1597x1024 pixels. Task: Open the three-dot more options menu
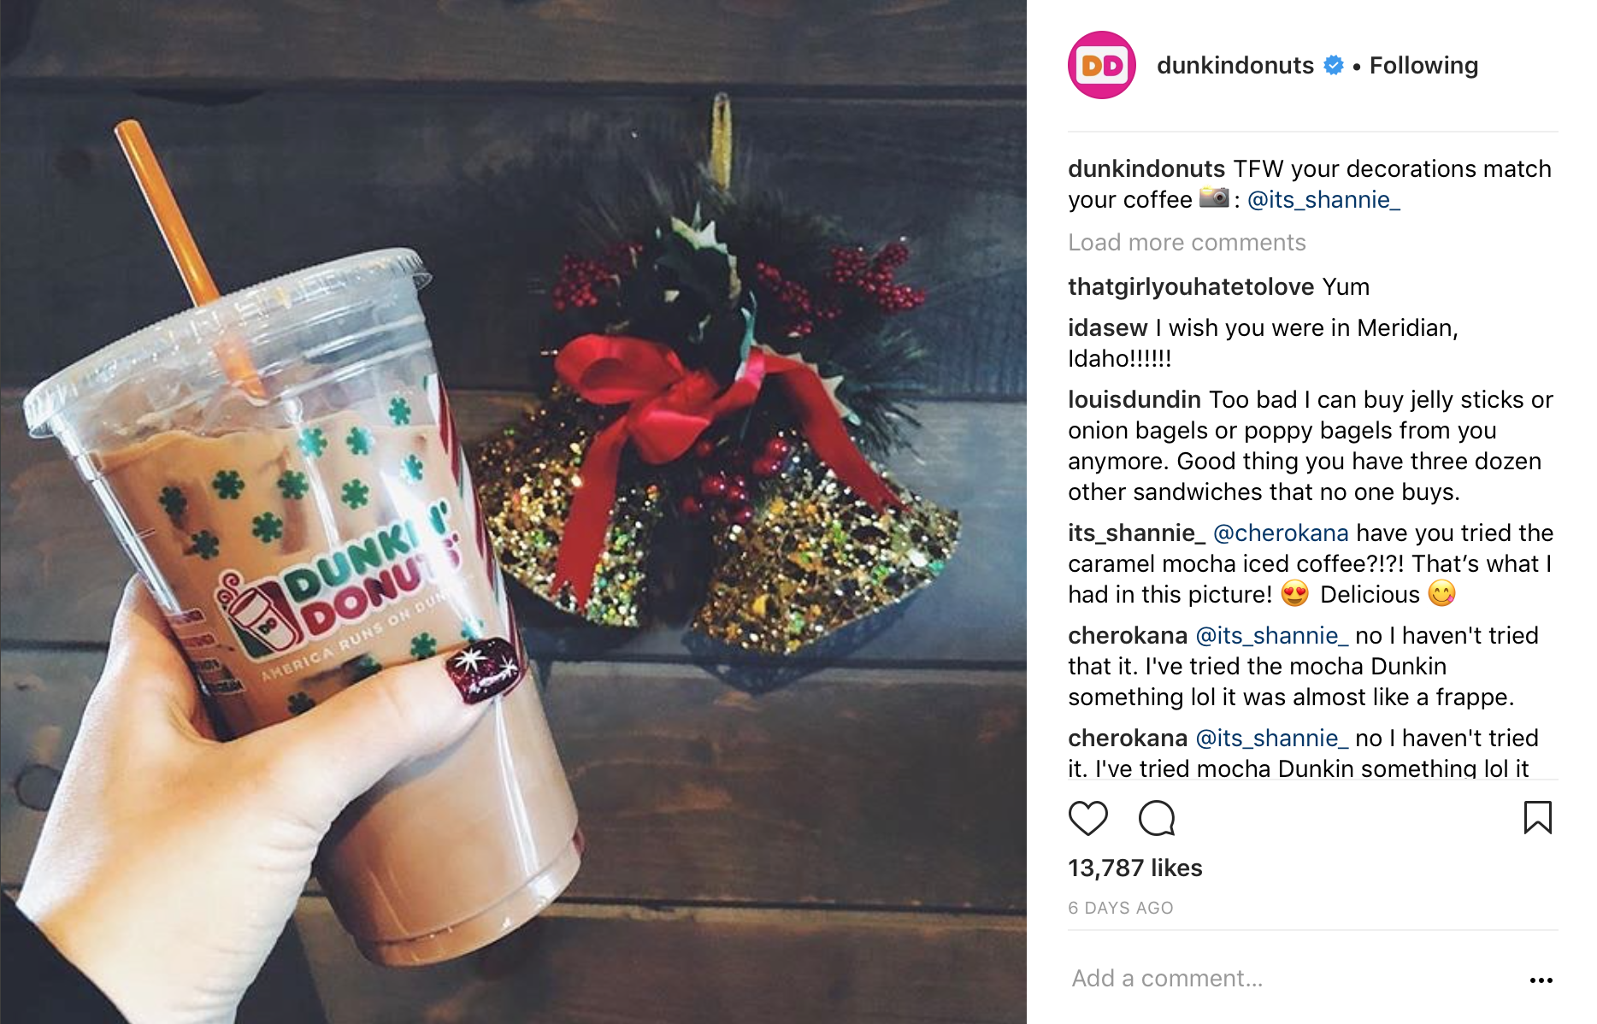(1541, 980)
